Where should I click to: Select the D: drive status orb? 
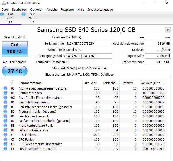point(23,14)
